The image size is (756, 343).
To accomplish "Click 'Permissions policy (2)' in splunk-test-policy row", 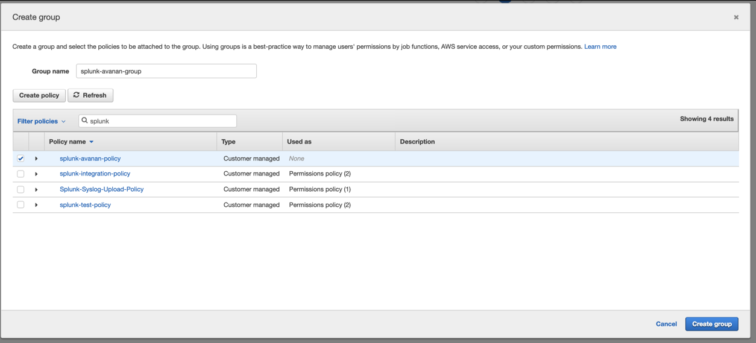I will pyautogui.click(x=320, y=205).
